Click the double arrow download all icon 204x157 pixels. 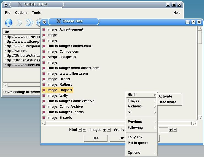pyautogui.click(x=29, y=23)
